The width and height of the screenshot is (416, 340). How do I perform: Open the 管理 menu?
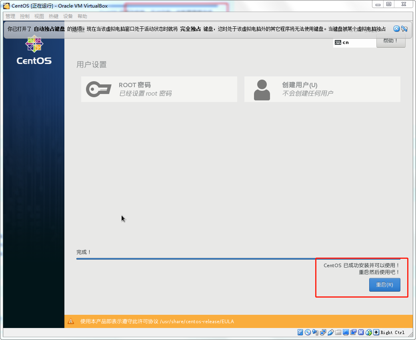10,16
